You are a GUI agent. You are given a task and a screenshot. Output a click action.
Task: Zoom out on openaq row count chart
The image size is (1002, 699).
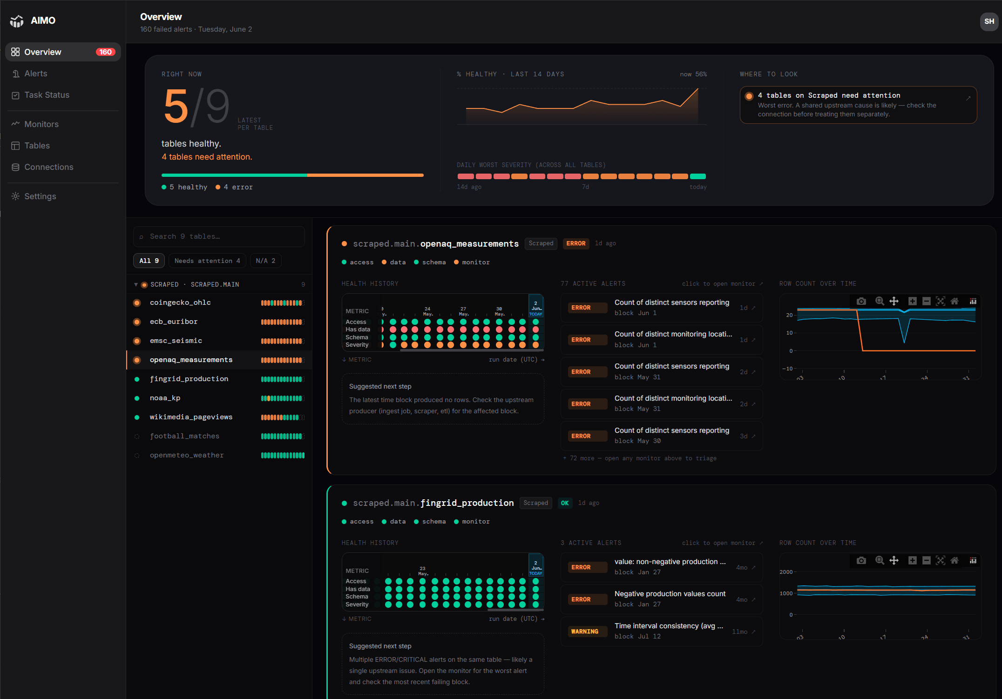(927, 301)
